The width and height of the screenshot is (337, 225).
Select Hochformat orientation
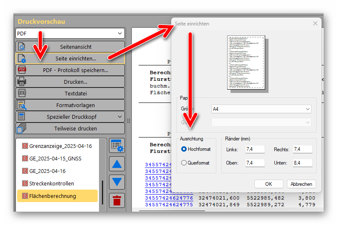pyautogui.click(x=184, y=149)
